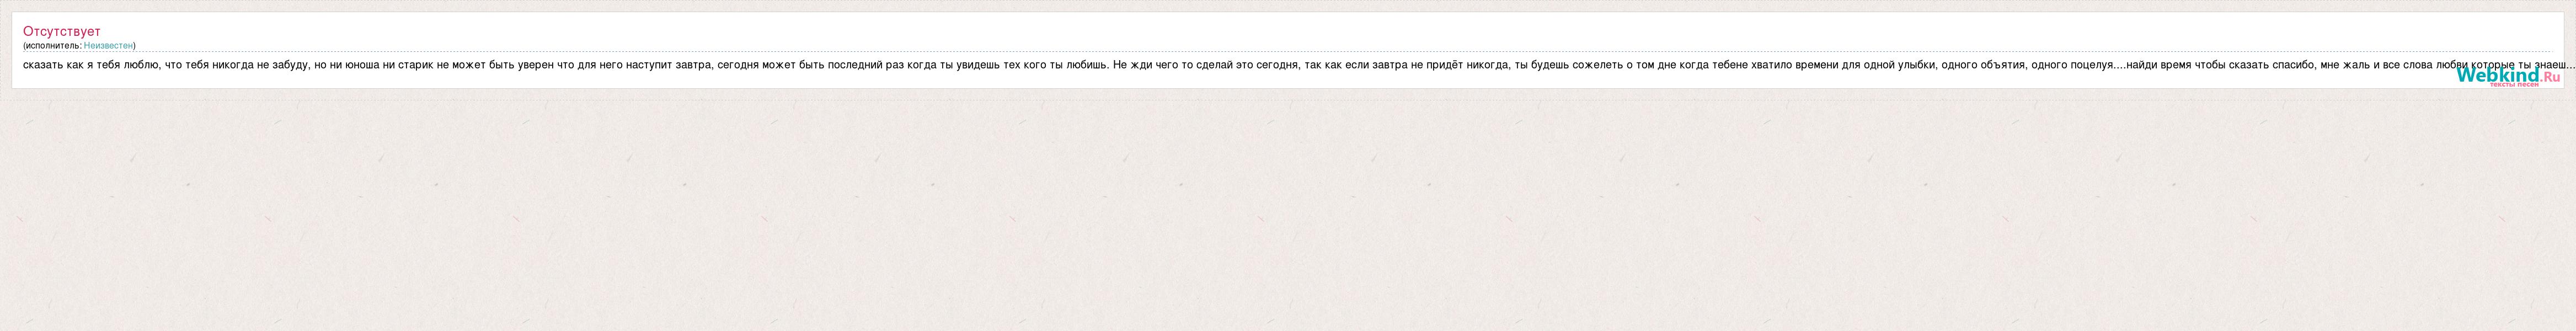Open the artist link 'Неизвестен'
Screen dimensions: 2576x331
coord(108,45)
